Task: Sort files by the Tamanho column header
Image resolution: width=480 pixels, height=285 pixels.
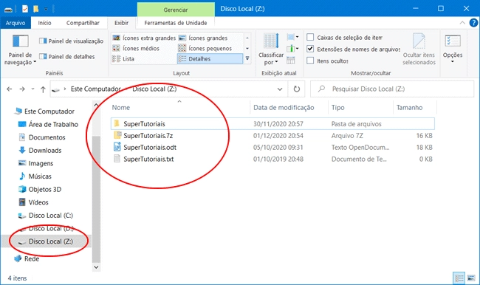Action: 410,108
